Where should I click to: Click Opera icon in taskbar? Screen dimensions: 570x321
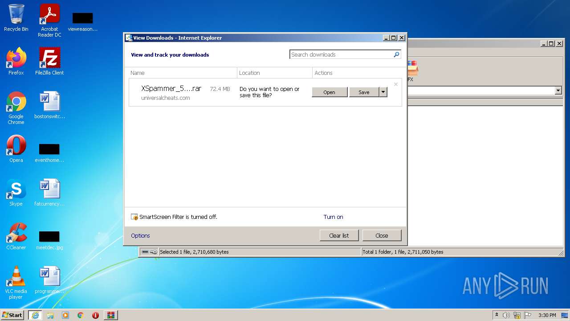tap(95, 315)
